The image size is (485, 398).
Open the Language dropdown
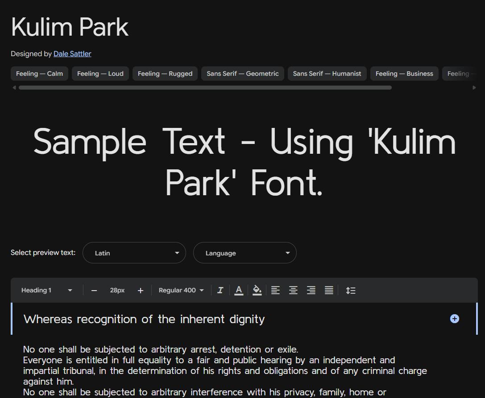[245, 253]
